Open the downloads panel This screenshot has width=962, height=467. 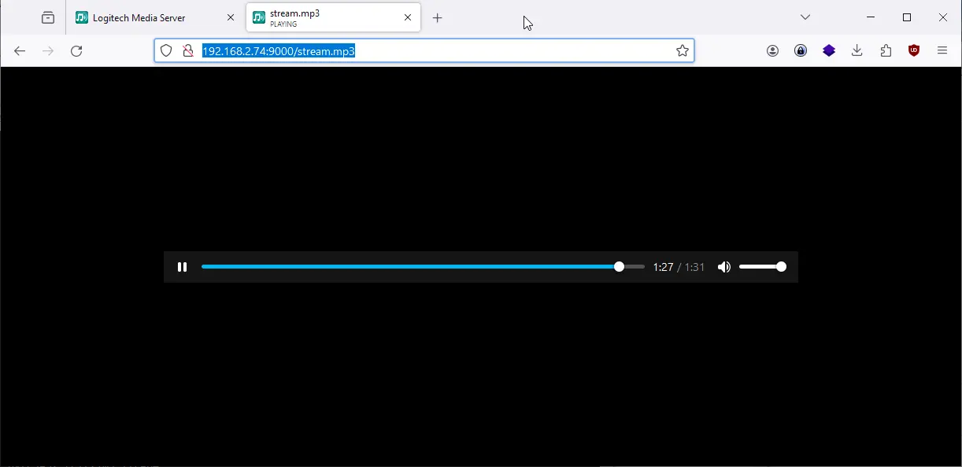857,50
